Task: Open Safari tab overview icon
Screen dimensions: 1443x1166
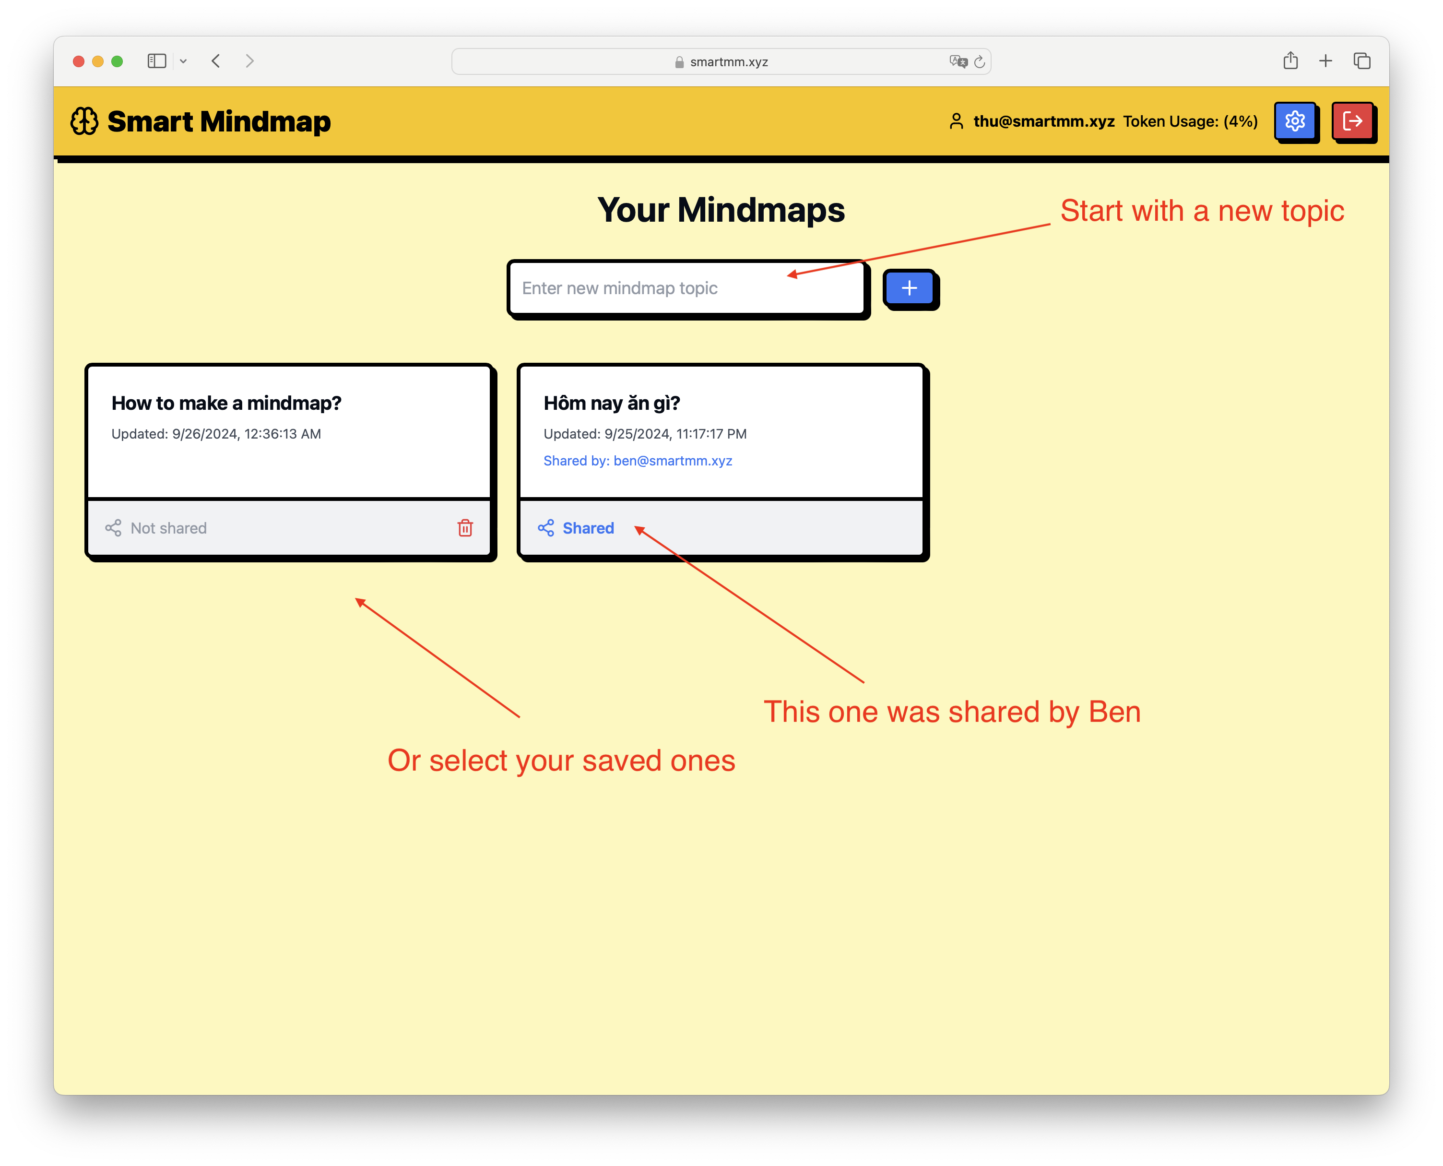Action: (x=1362, y=61)
